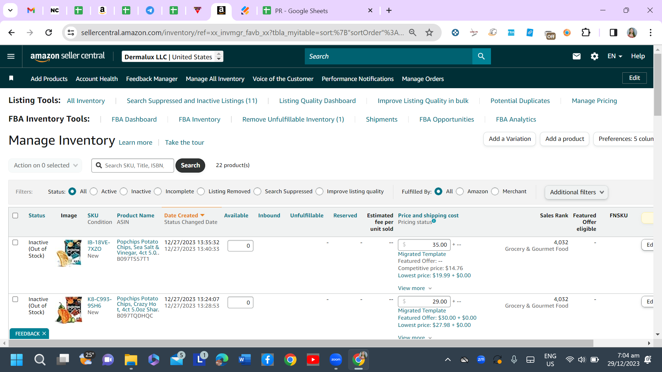
Task: Click the Add a product button
Action: click(x=565, y=139)
